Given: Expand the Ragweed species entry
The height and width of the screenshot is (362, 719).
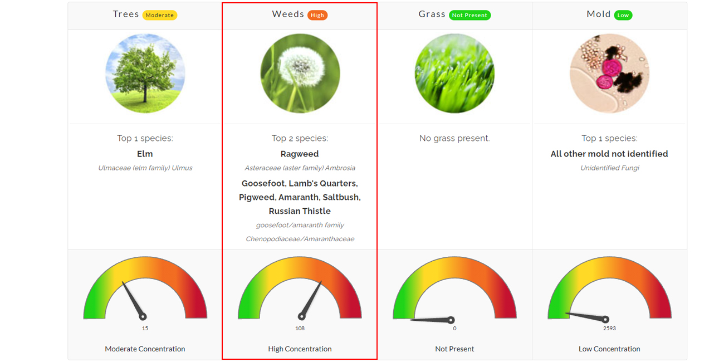Looking at the screenshot, I should [300, 154].
